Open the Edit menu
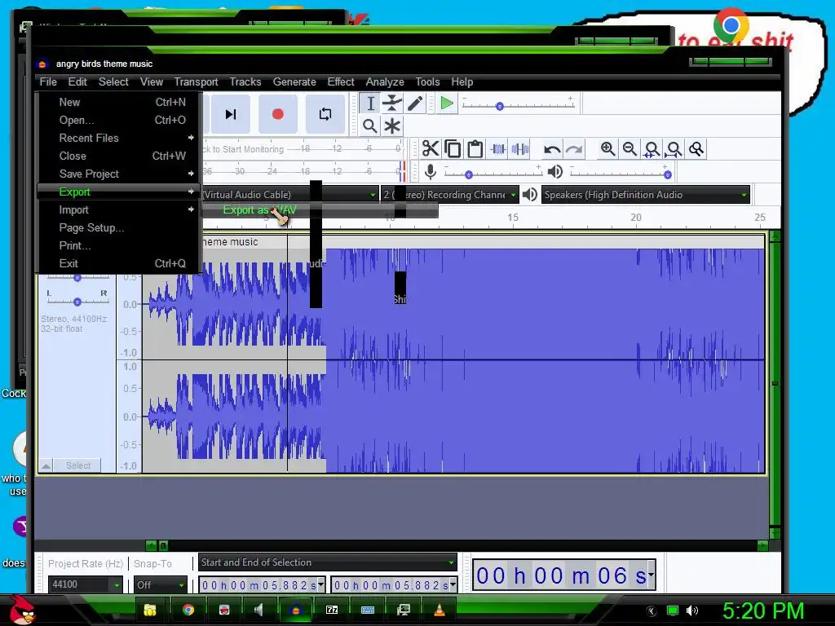835x626 pixels. (77, 82)
